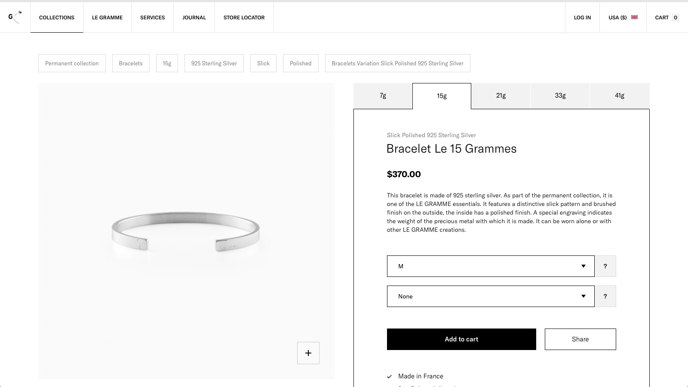Click the British flag language icon

pos(635,17)
